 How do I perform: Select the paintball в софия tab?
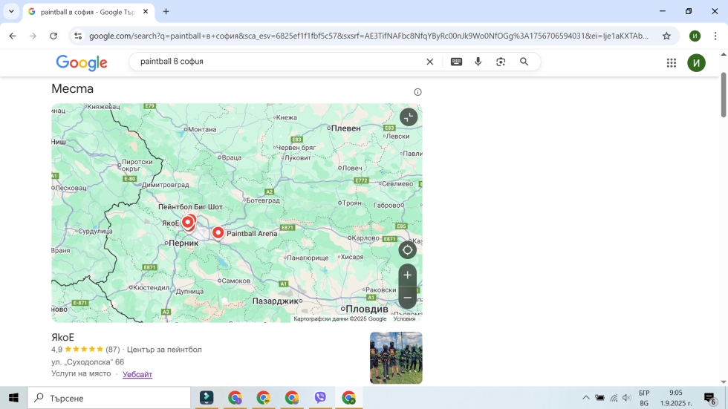tap(88, 12)
